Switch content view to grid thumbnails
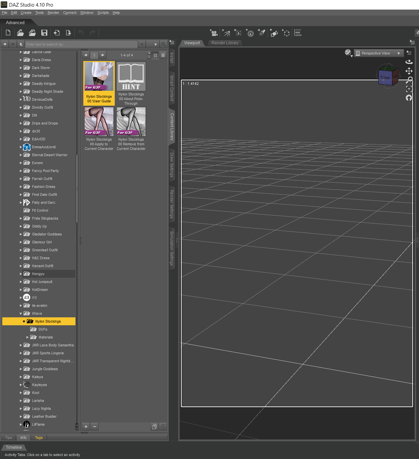 click(x=155, y=55)
